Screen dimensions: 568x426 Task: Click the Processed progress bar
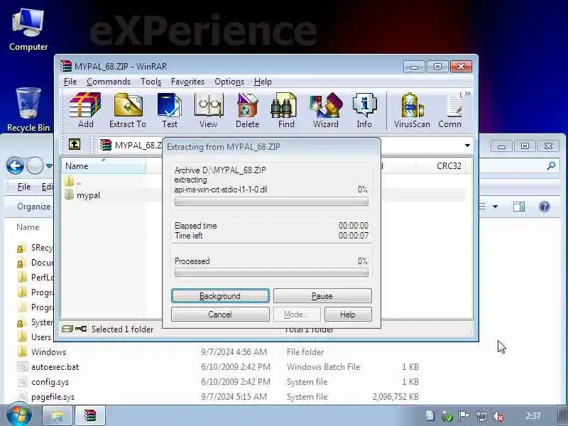click(x=271, y=273)
